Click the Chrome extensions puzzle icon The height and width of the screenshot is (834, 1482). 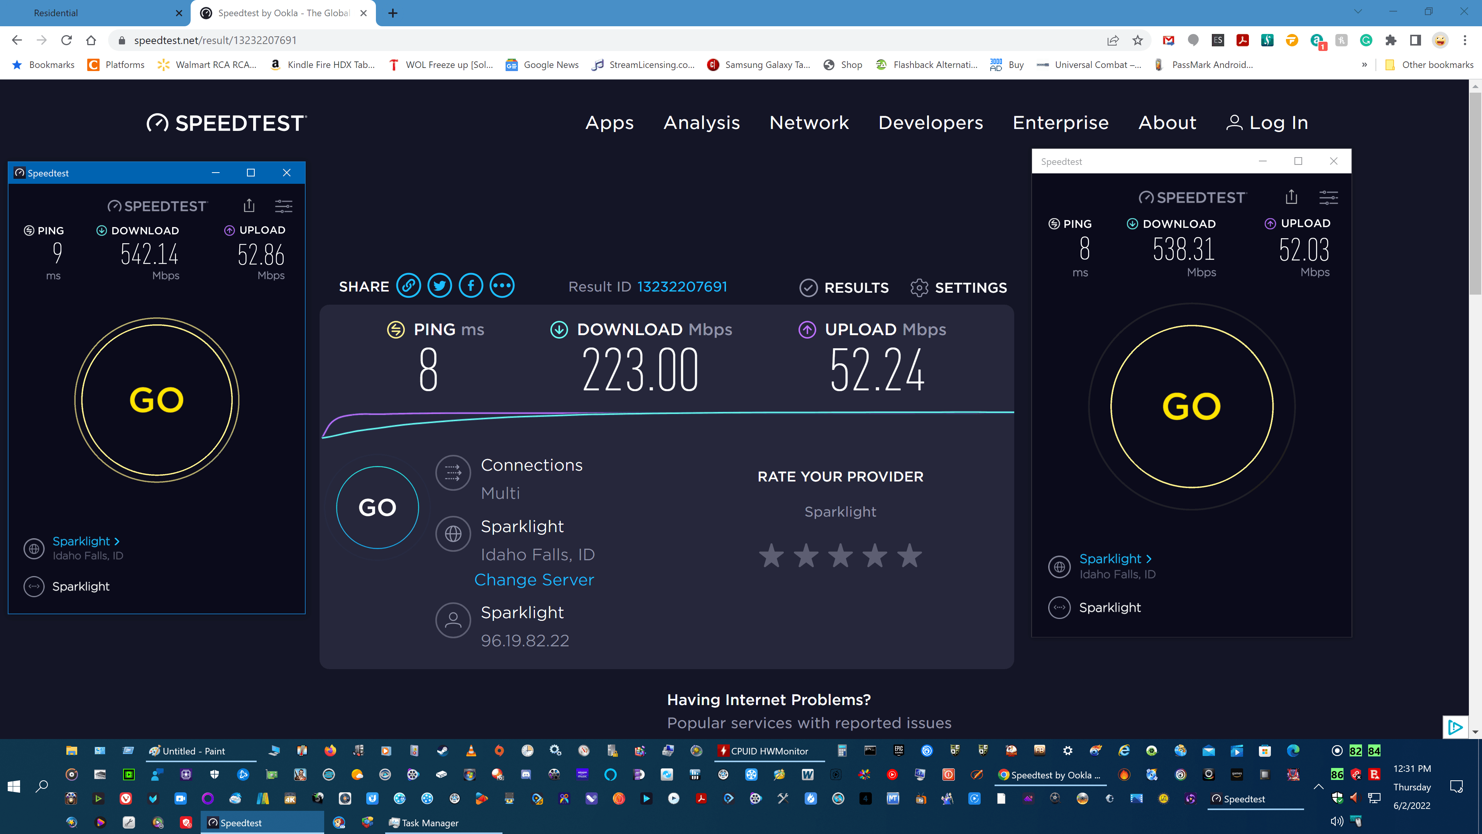[1391, 40]
